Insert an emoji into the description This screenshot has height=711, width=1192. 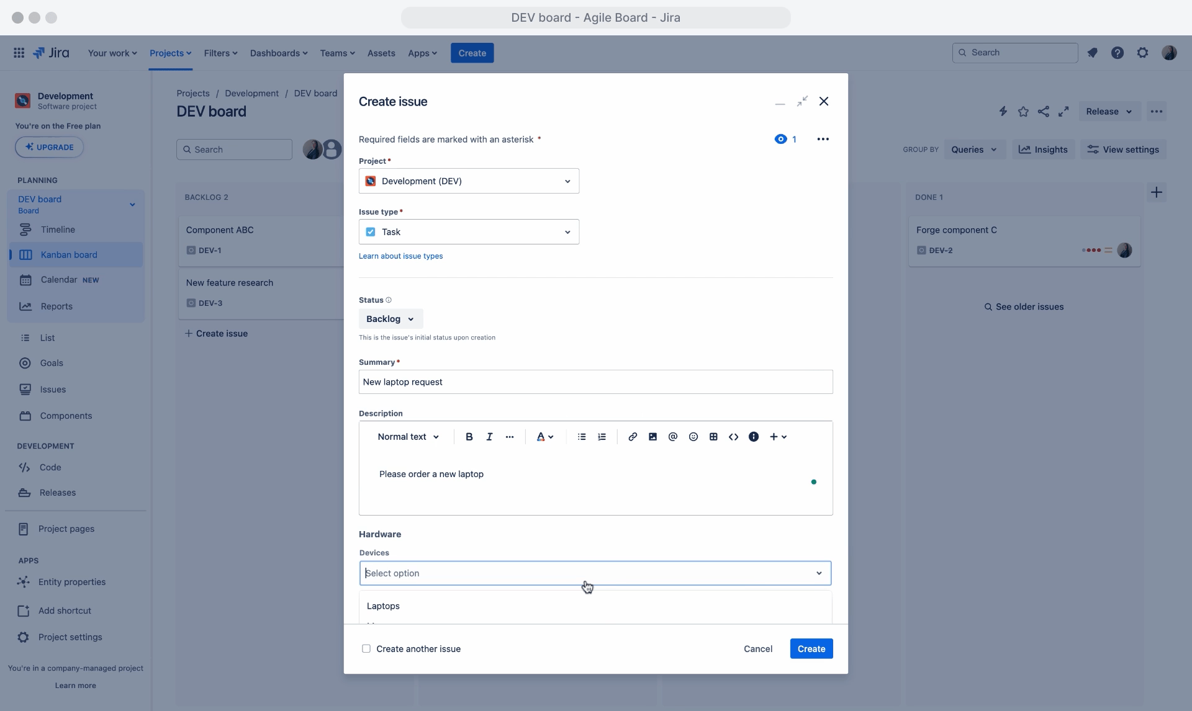point(693,436)
